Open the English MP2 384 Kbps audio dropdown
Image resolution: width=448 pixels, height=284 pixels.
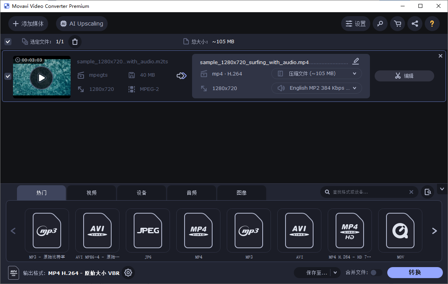pos(317,88)
